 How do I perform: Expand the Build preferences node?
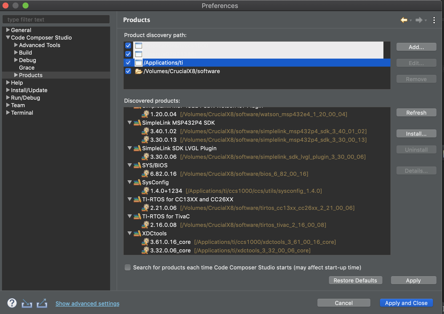point(16,53)
